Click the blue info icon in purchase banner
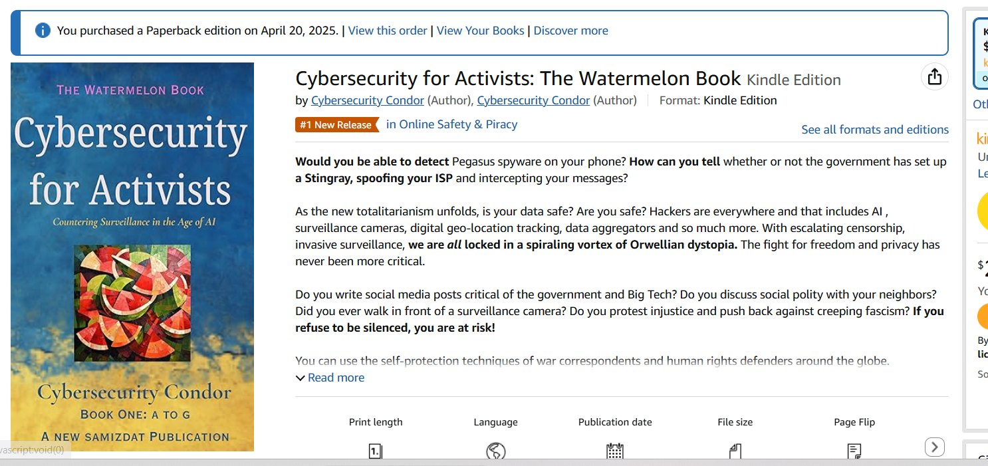Viewport: 988px width, 466px height. pyautogui.click(x=43, y=31)
